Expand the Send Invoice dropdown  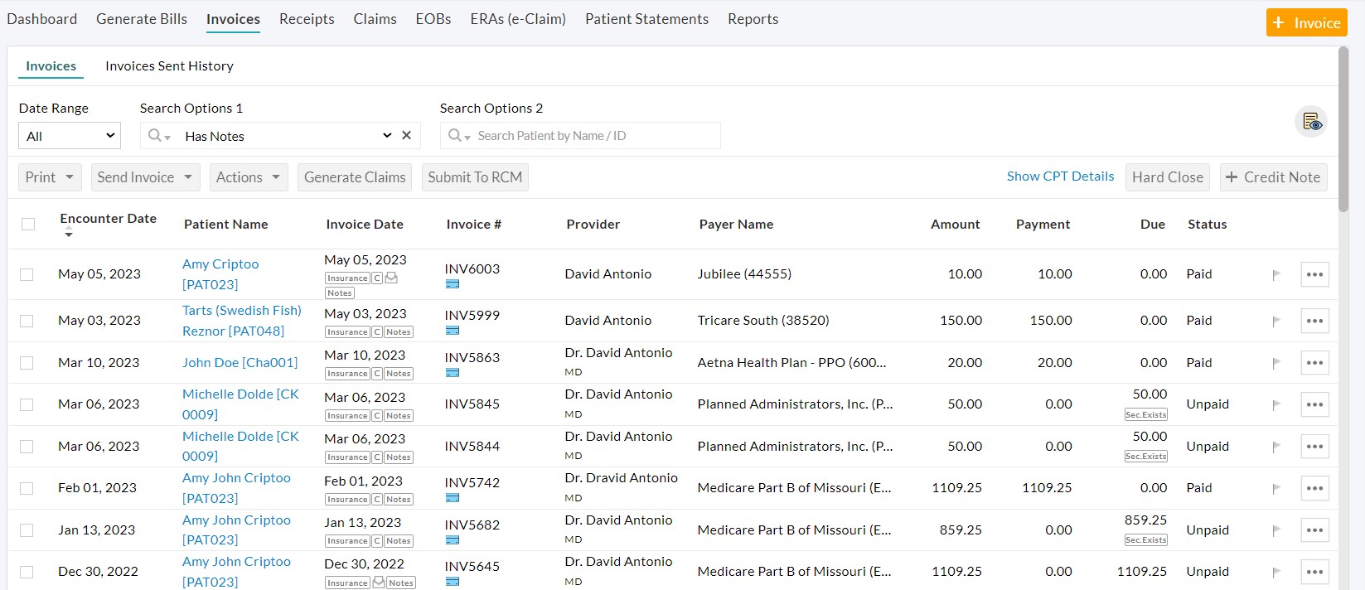(145, 177)
